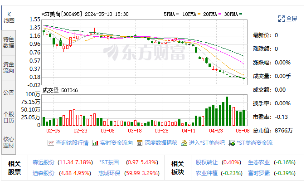Open related stock 迪森股份
Viewport: 306px width, 186px height.
click(x=44, y=173)
